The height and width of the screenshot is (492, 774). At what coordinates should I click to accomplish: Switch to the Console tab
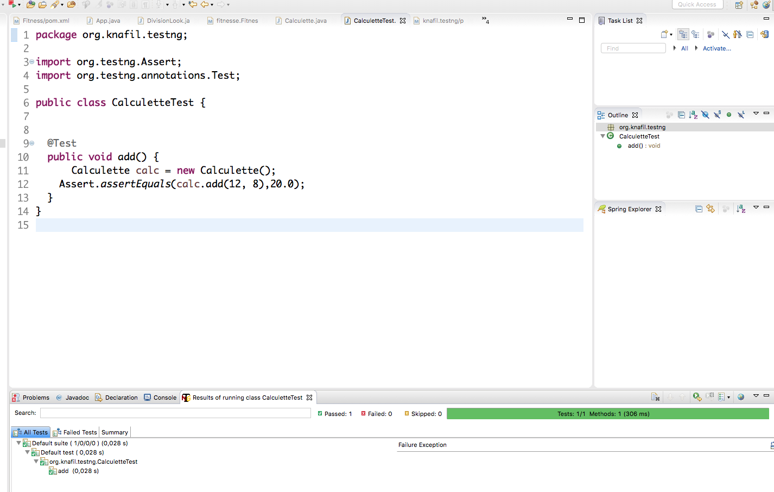[160, 398]
